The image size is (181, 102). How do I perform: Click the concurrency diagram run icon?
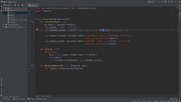point(172,2)
